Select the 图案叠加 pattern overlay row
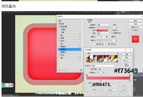 pos(69,52)
